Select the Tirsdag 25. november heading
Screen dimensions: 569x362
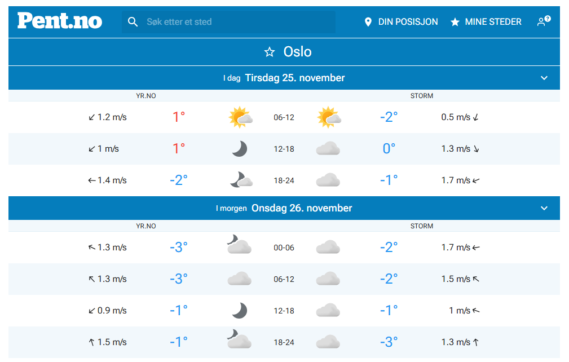pos(295,78)
